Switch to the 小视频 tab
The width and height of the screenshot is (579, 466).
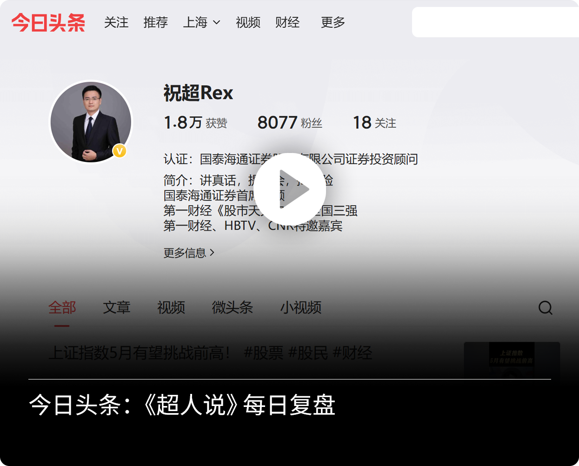(x=301, y=307)
